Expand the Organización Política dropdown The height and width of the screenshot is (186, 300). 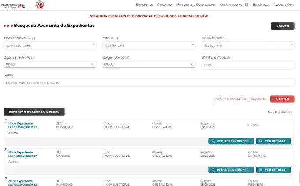(x=50, y=64)
